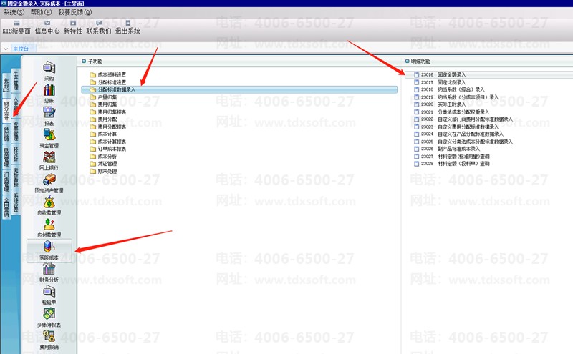
Task: Select the 生产管理 vertical tab
Action: click(16, 80)
